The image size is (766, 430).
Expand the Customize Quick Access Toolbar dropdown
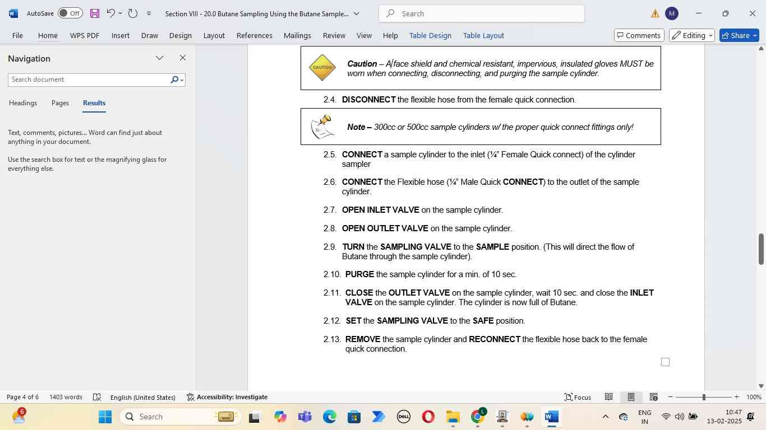pyautogui.click(x=149, y=13)
